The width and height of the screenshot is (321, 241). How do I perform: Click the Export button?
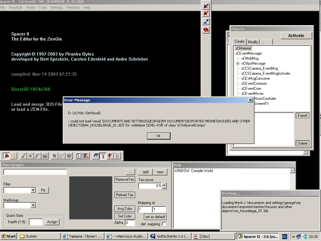coord(303,115)
